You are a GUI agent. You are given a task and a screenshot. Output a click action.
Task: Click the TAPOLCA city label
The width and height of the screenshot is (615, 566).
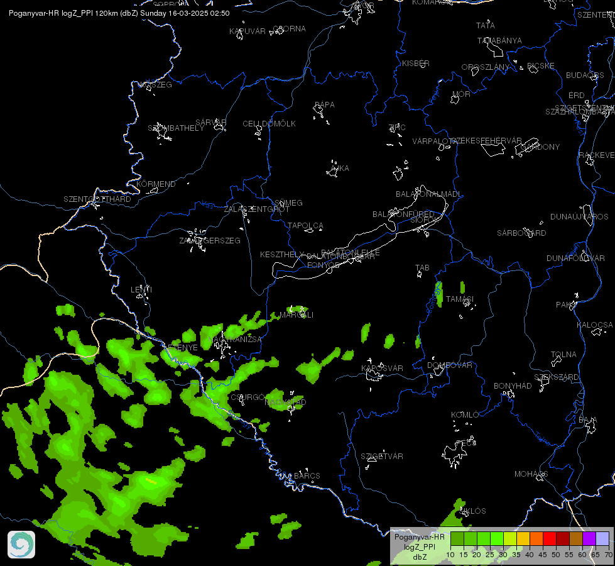(305, 226)
